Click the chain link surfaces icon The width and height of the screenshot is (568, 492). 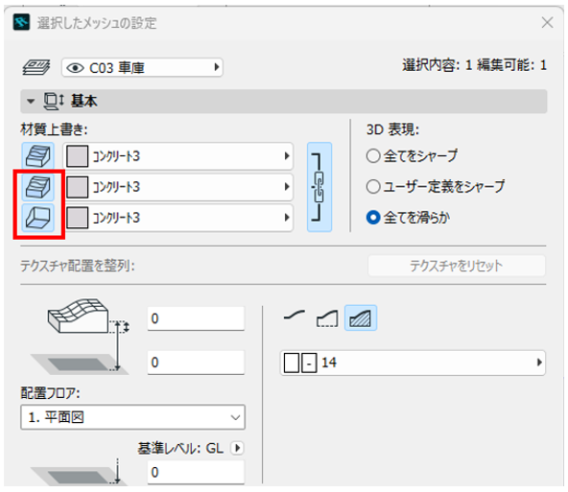click(319, 187)
